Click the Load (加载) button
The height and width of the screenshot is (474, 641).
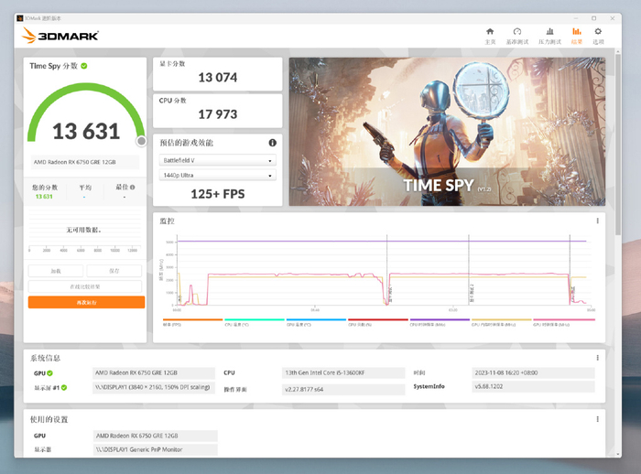click(x=56, y=271)
